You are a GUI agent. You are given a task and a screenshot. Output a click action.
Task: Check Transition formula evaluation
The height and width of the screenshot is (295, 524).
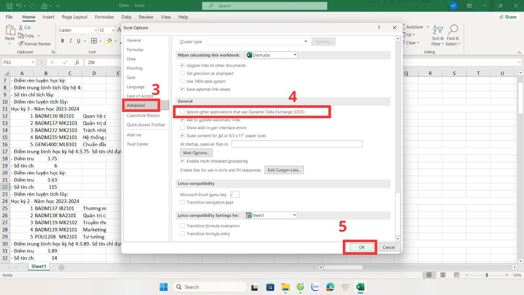tap(183, 226)
